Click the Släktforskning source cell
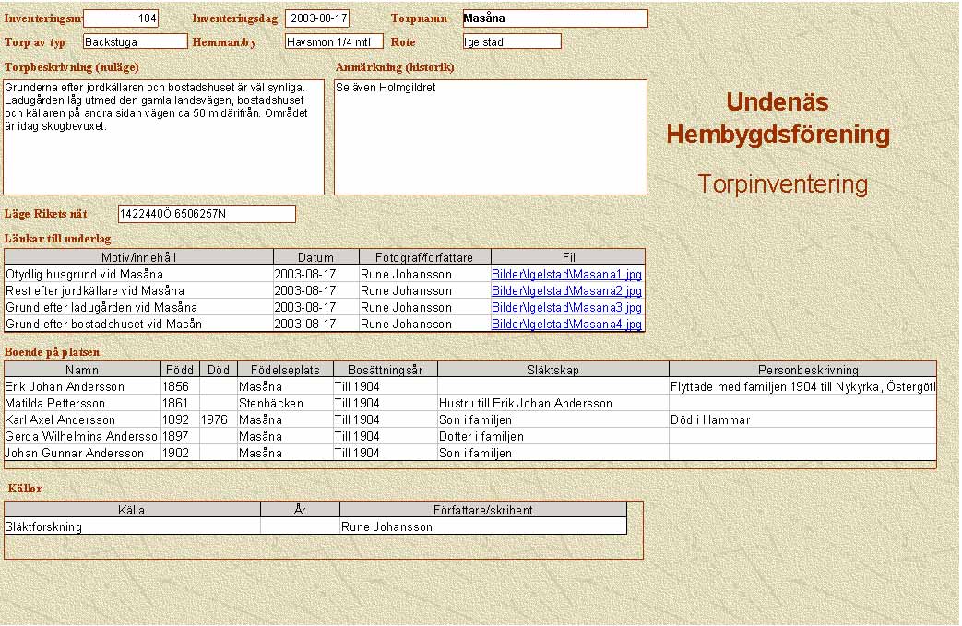The width and height of the screenshot is (962, 626). [x=132, y=526]
